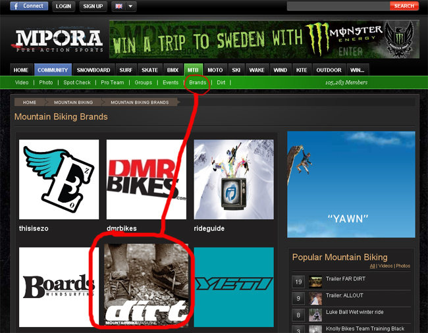
Task: Focus the search input field
Action: click(338, 6)
